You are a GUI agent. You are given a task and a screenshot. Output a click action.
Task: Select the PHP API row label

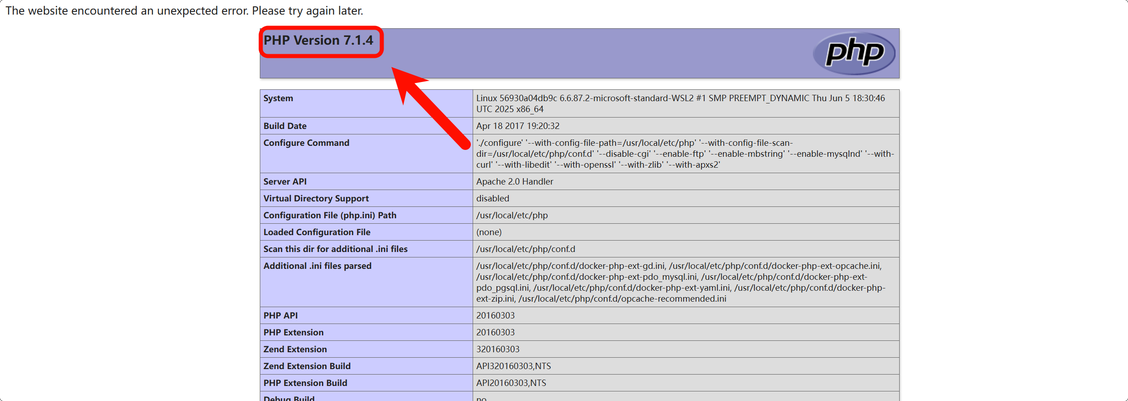(x=280, y=316)
